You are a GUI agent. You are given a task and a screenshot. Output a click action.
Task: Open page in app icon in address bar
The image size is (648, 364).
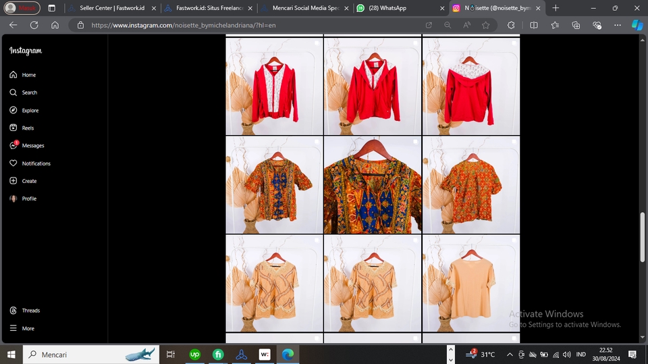pyautogui.click(x=429, y=25)
